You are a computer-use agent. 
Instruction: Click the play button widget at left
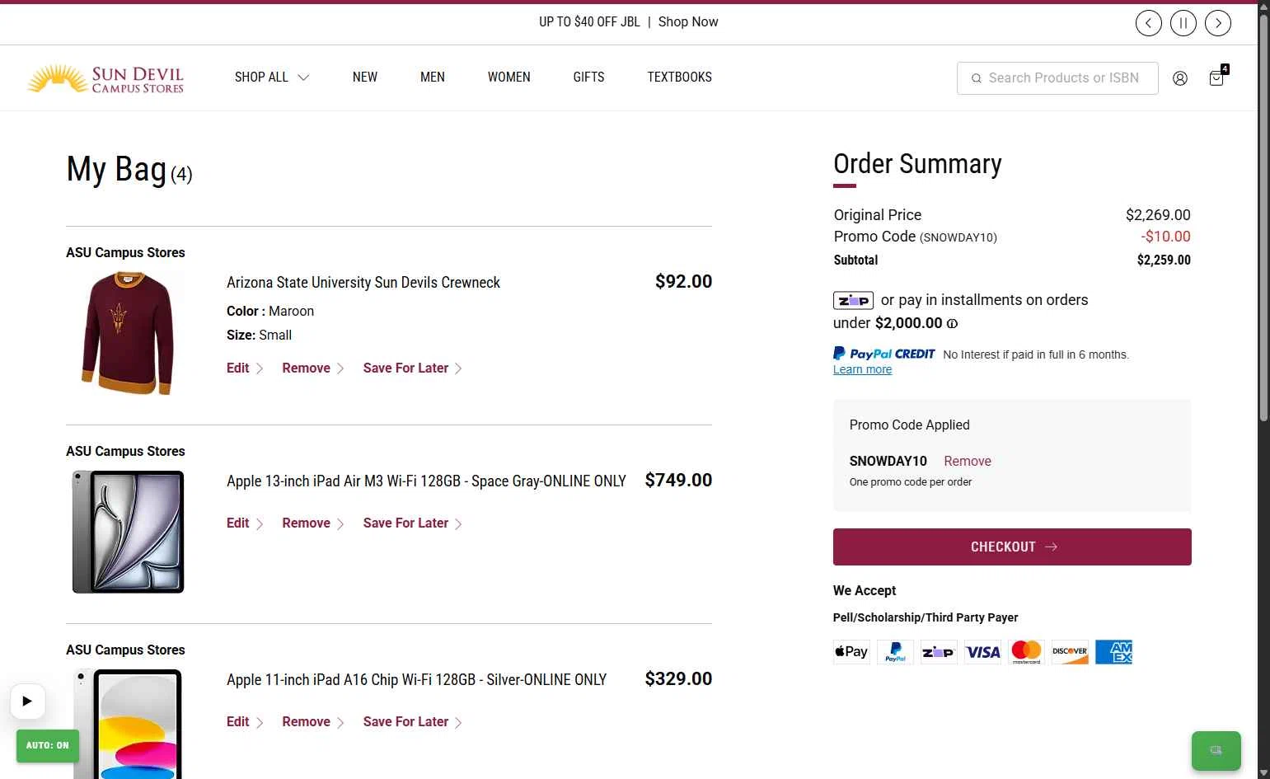coord(27,702)
